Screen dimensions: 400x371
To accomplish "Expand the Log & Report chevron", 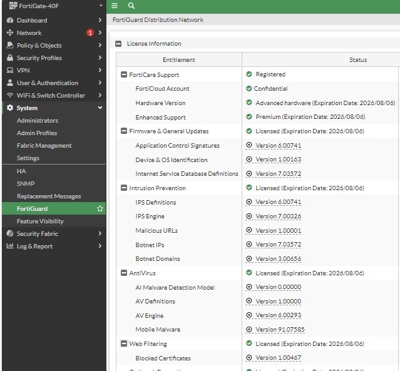I will [100, 246].
